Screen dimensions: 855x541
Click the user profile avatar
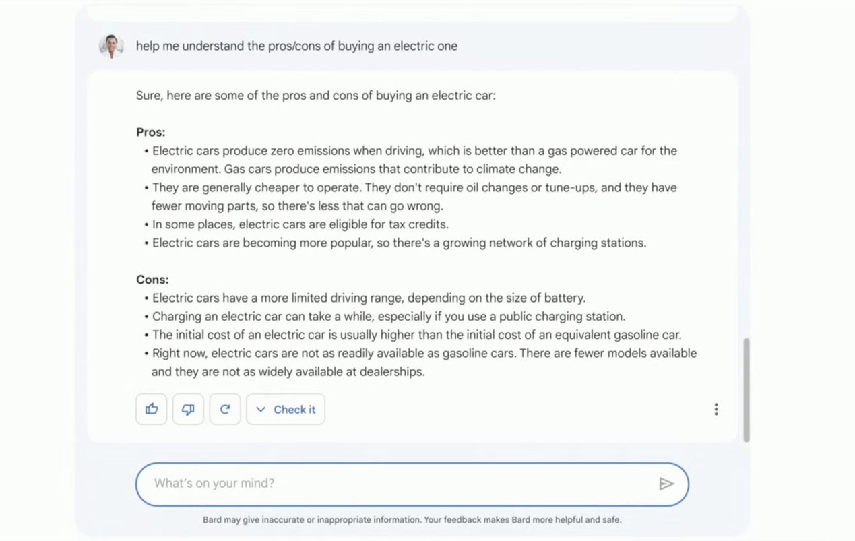click(111, 46)
